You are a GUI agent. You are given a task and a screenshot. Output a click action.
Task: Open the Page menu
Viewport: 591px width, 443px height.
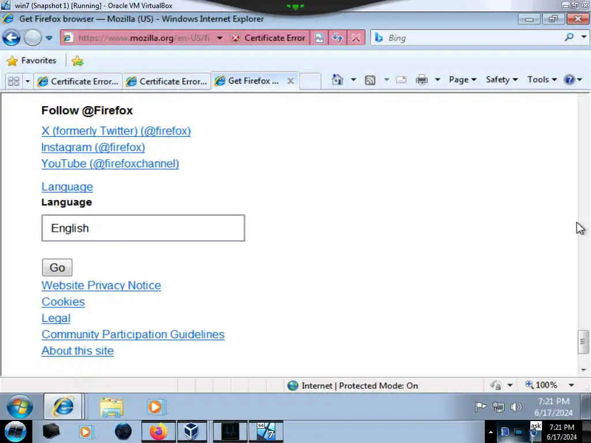coord(462,80)
